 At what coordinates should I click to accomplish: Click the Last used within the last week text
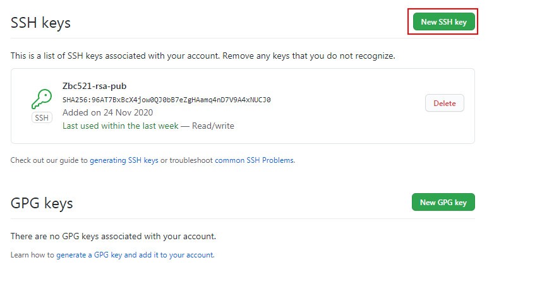[120, 126]
